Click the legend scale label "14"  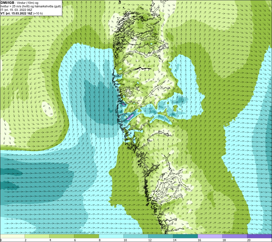pos(175,240)
